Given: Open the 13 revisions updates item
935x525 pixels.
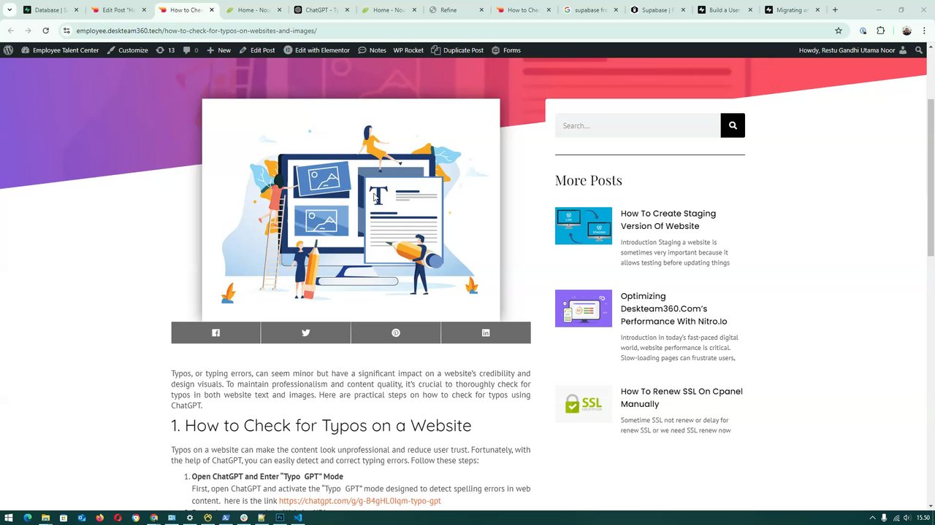Looking at the screenshot, I should [165, 50].
